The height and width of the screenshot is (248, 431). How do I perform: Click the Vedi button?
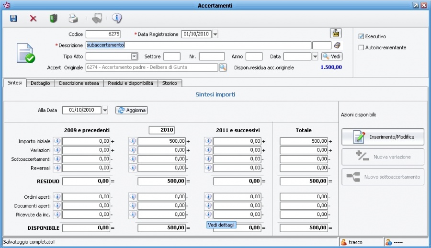tap(331, 56)
